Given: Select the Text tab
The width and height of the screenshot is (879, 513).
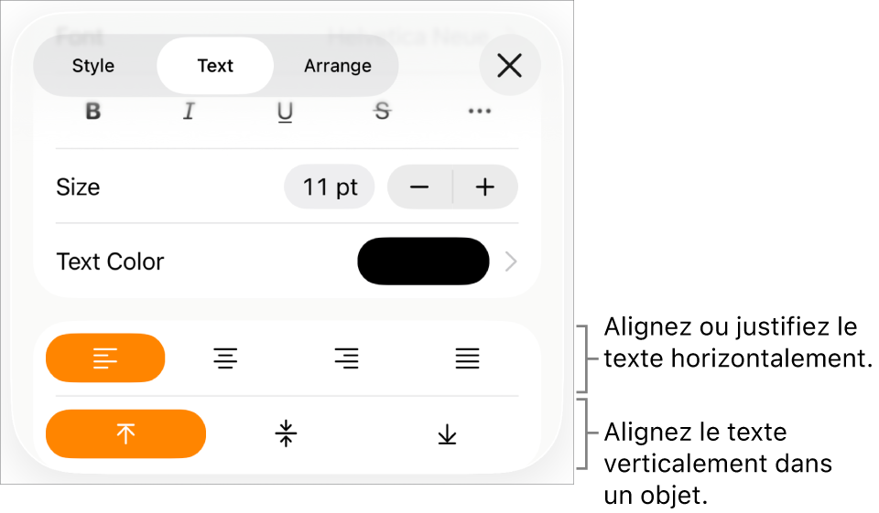Looking at the screenshot, I should (x=215, y=66).
